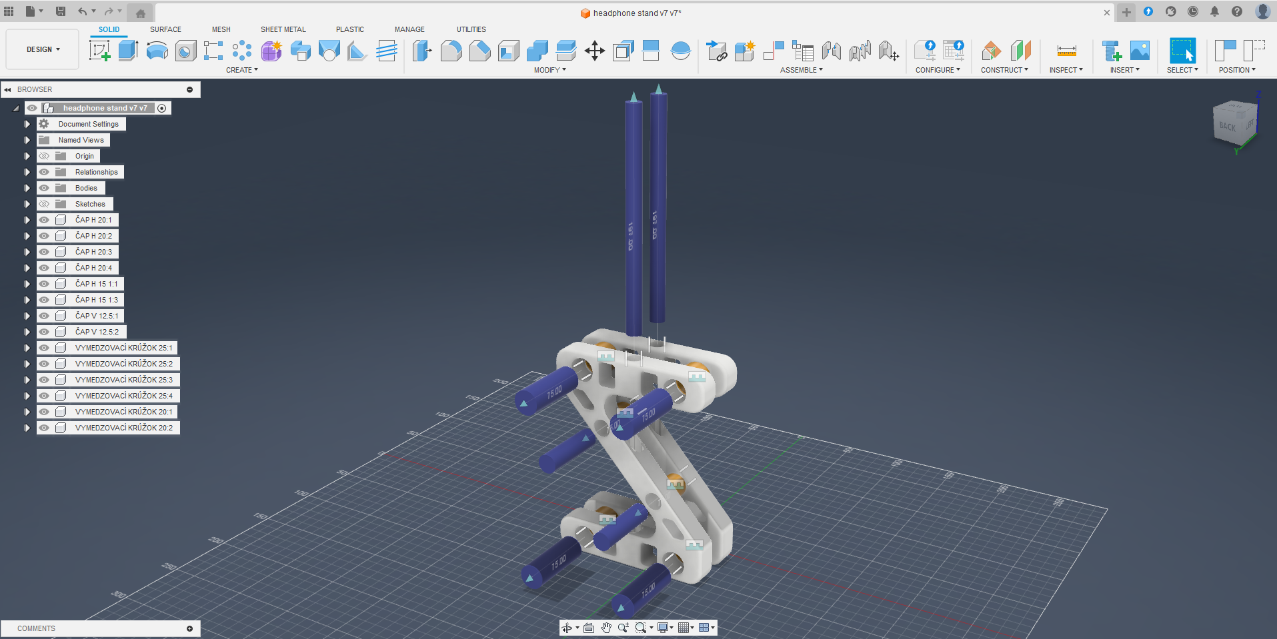Open the DESIGN workspace dropdown
Screen dimensions: 1277x639
click(43, 49)
